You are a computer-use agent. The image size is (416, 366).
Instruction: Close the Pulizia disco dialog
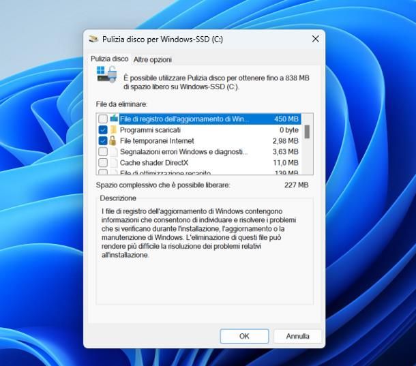tap(316, 39)
